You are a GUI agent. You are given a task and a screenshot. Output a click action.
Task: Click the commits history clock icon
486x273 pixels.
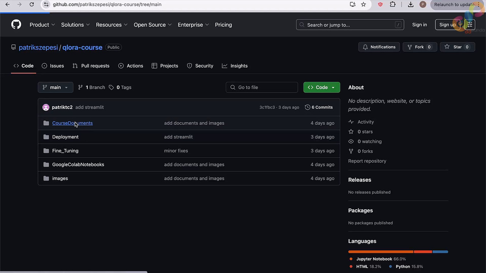pos(308,107)
